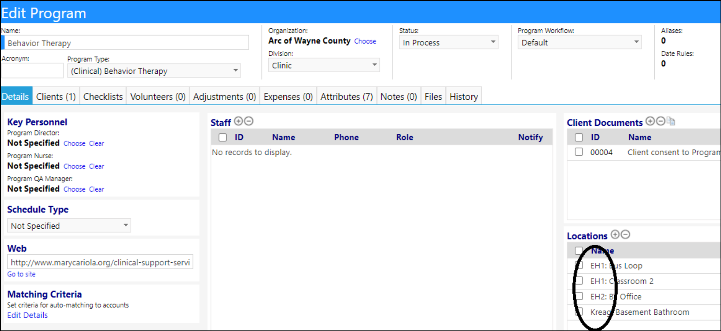Choose a Program QA Manager
The image size is (721, 331).
point(74,189)
